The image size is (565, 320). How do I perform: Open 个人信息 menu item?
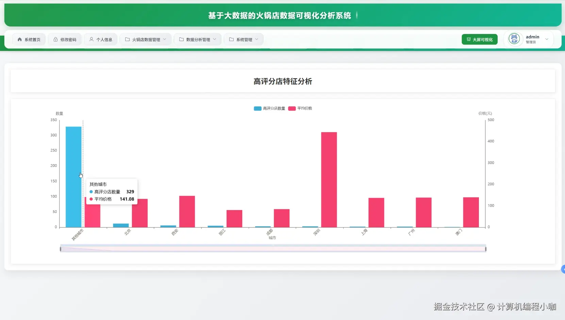click(x=101, y=39)
